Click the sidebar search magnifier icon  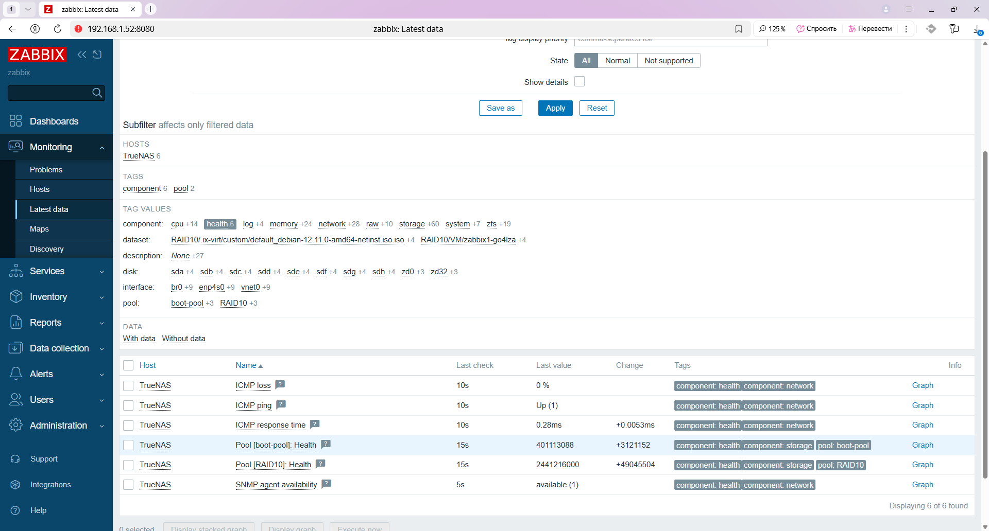tap(97, 93)
